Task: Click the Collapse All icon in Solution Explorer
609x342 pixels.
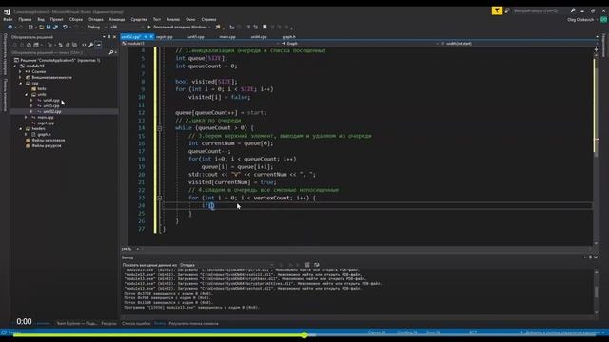Action: (68, 45)
